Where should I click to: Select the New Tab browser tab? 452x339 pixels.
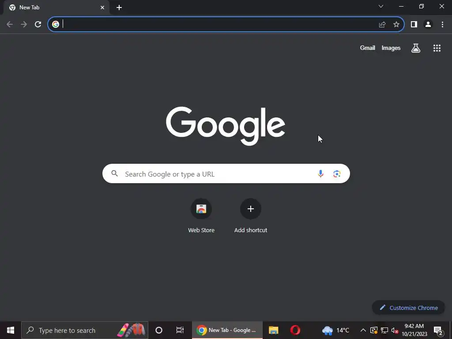56,8
